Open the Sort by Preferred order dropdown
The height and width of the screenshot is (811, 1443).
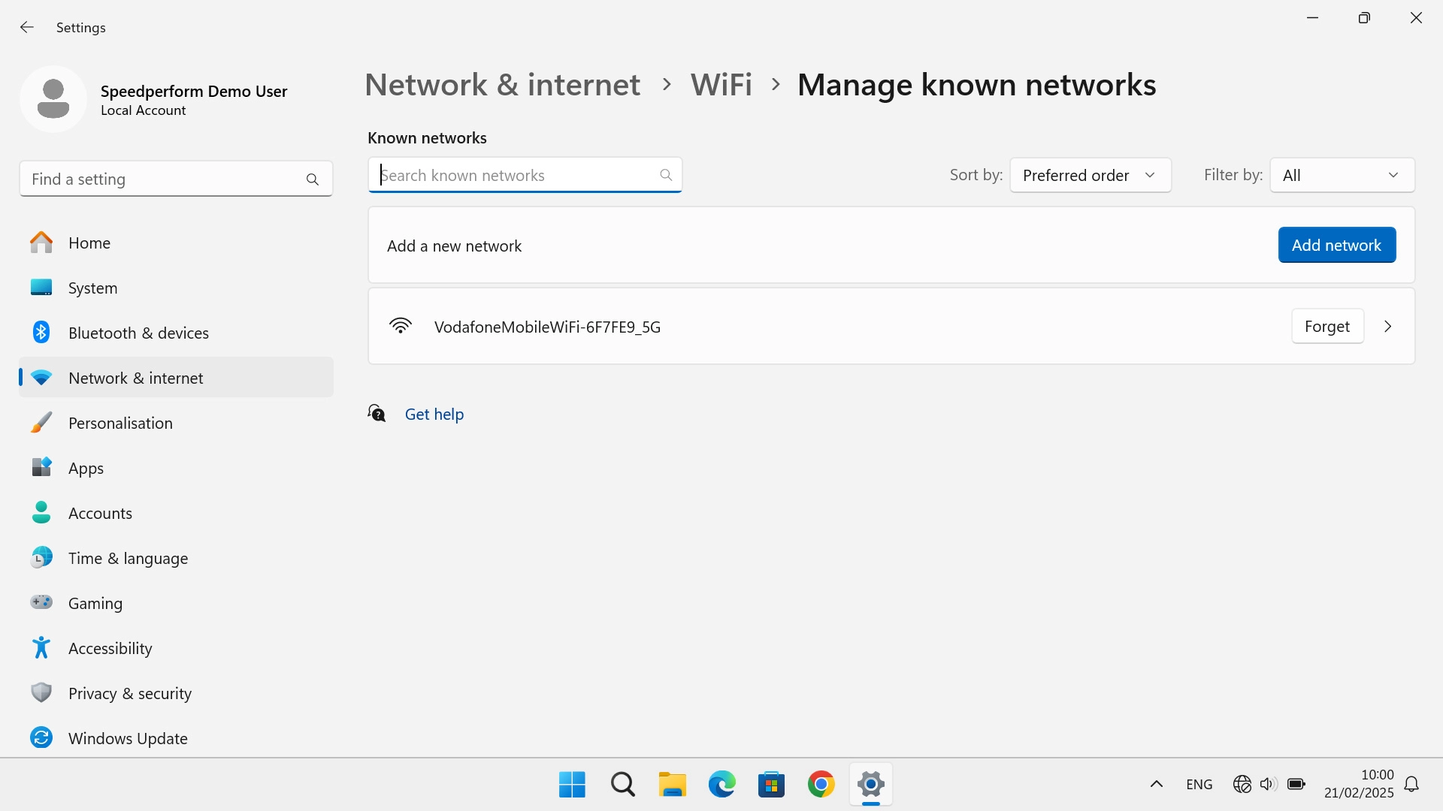1090,175
